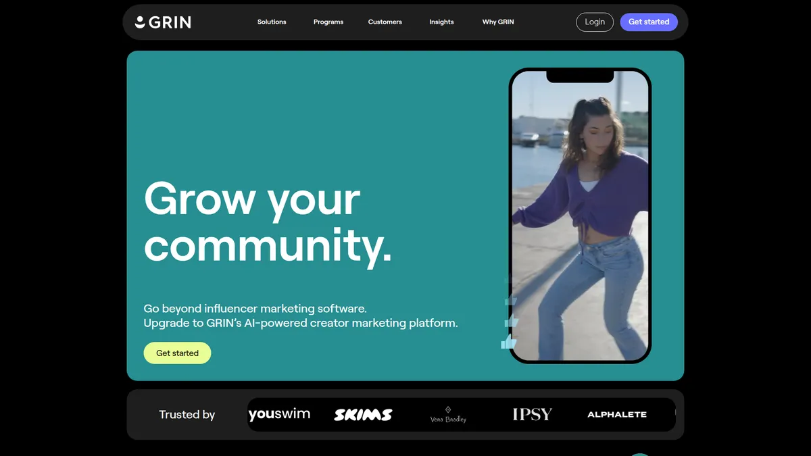Click the purple Get started button
Screen dimensions: 811x456
[x=648, y=22]
